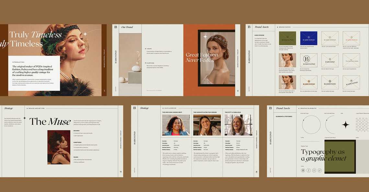The height and width of the screenshot is (192, 369).
Task: Click THE SOPHISTICATED FUN SEEKER title
Action: tap(205, 112)
